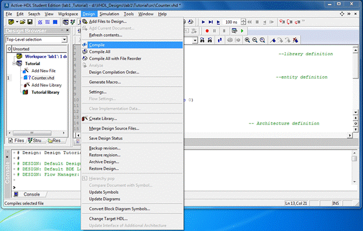Select Generate Macro menu entry
The width and height of the screenshot is (363, 231).
(132, 82)
